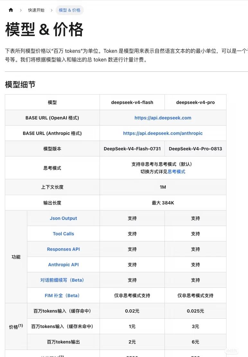Open the 快速开始 breadcrumb
This screenshot has height=357, width=248.
[x=36, y=10]
